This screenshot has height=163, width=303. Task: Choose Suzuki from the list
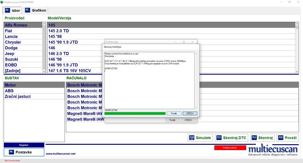(x=23, y=59)
